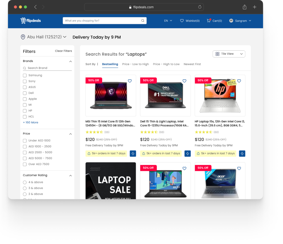283x244 pixels.
Task: Add HP Laptop 15s to wishlist
Action: tap(239, 81)
